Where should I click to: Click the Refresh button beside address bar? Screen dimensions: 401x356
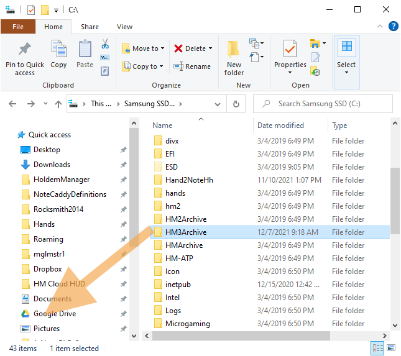(236, 104)
